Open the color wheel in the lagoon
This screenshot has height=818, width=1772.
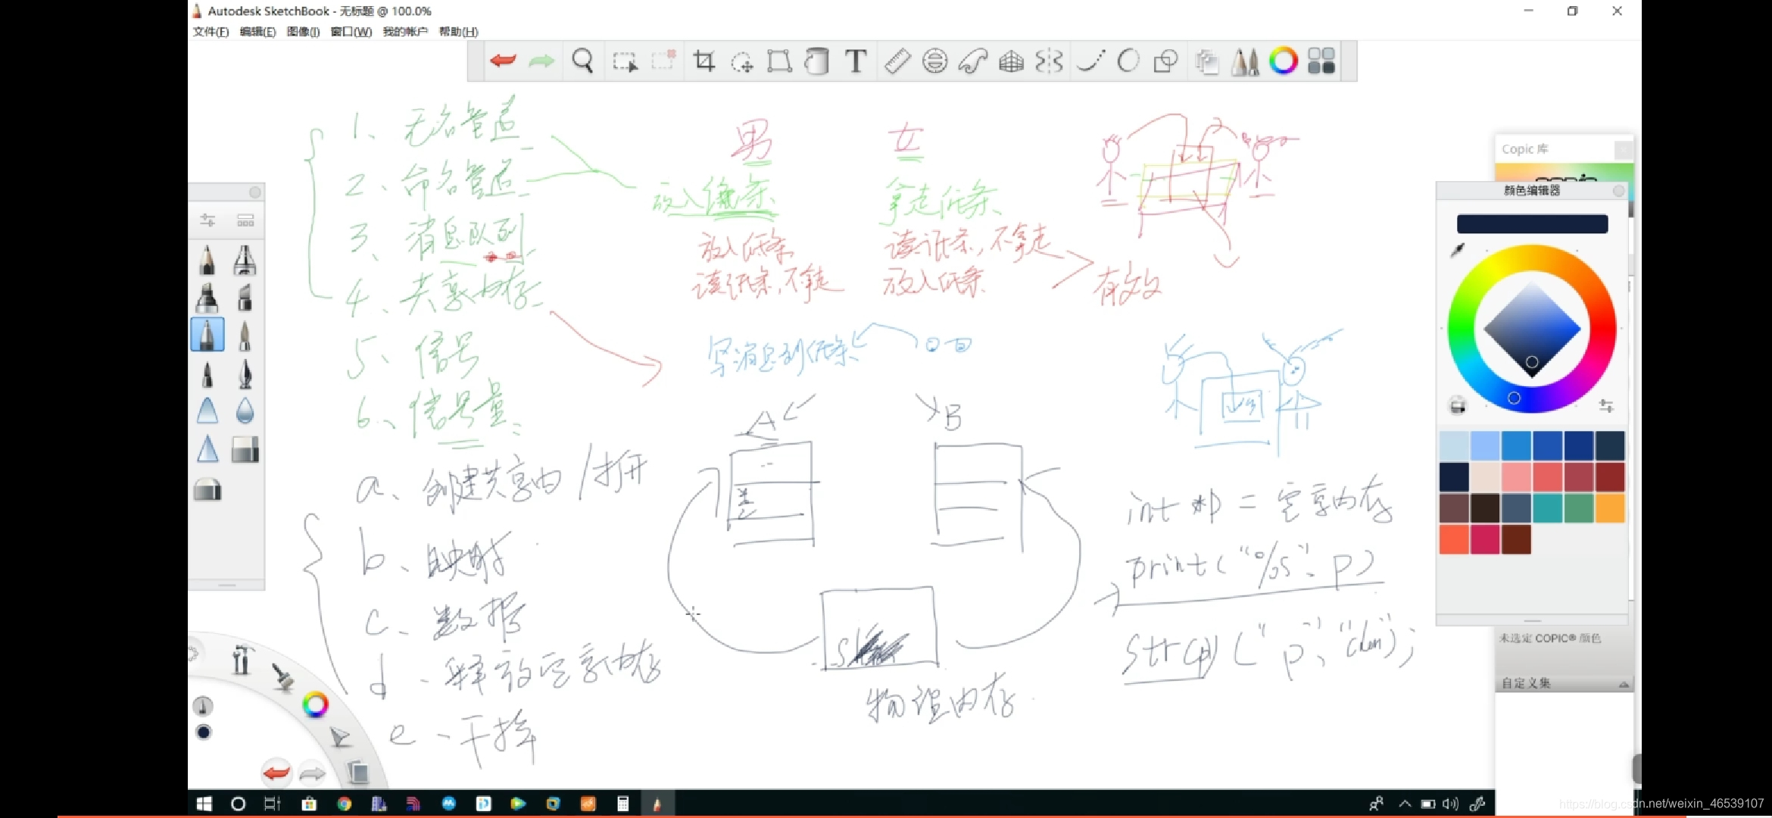315,705
